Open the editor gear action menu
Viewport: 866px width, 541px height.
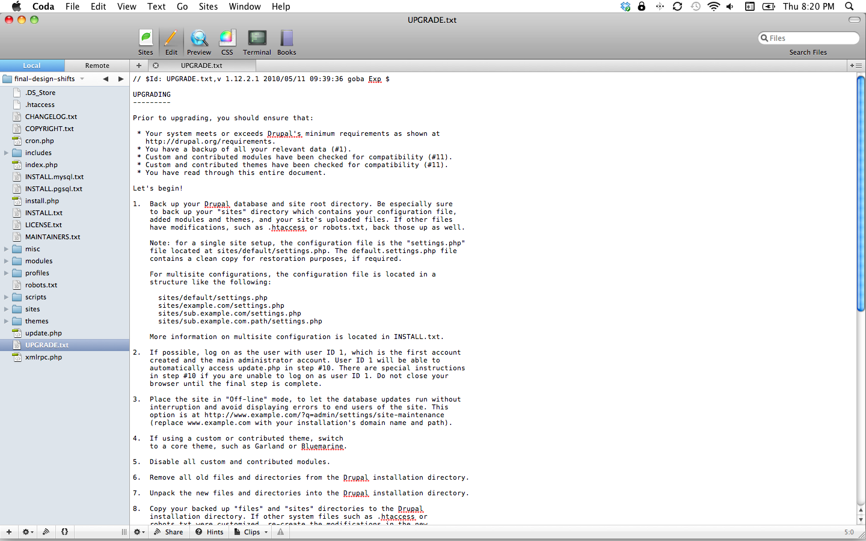[139, 532]
